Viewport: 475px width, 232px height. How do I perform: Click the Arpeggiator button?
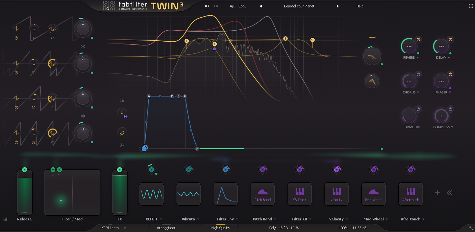(x=166, y=228)
